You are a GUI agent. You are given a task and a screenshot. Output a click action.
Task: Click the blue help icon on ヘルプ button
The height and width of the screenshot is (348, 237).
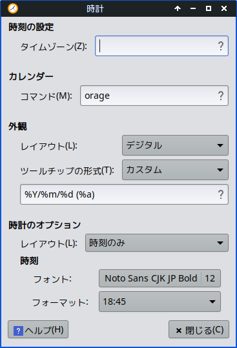pos(18,331)
